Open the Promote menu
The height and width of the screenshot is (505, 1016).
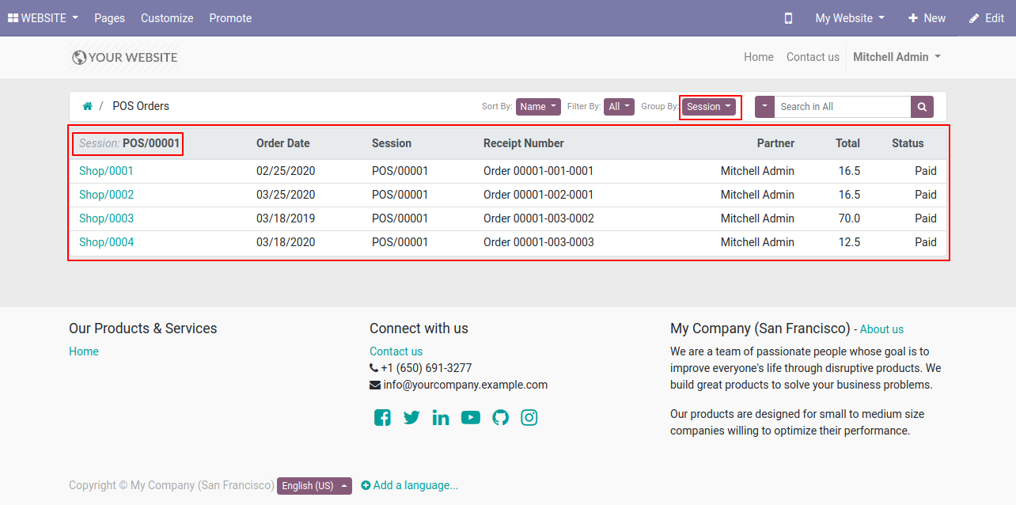pos(230,18)
